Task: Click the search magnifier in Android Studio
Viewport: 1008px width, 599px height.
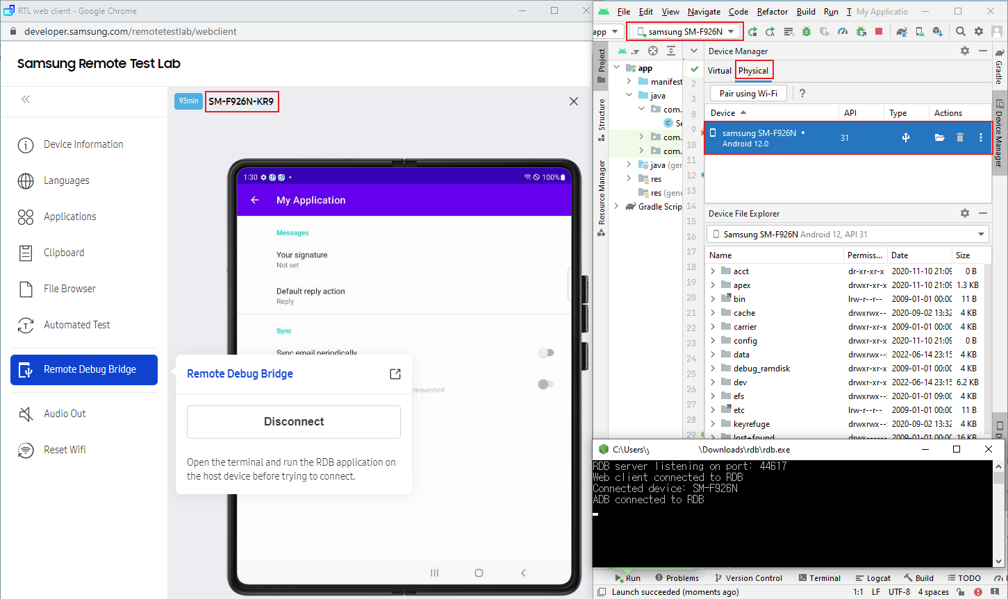Action: coord(960,31)
